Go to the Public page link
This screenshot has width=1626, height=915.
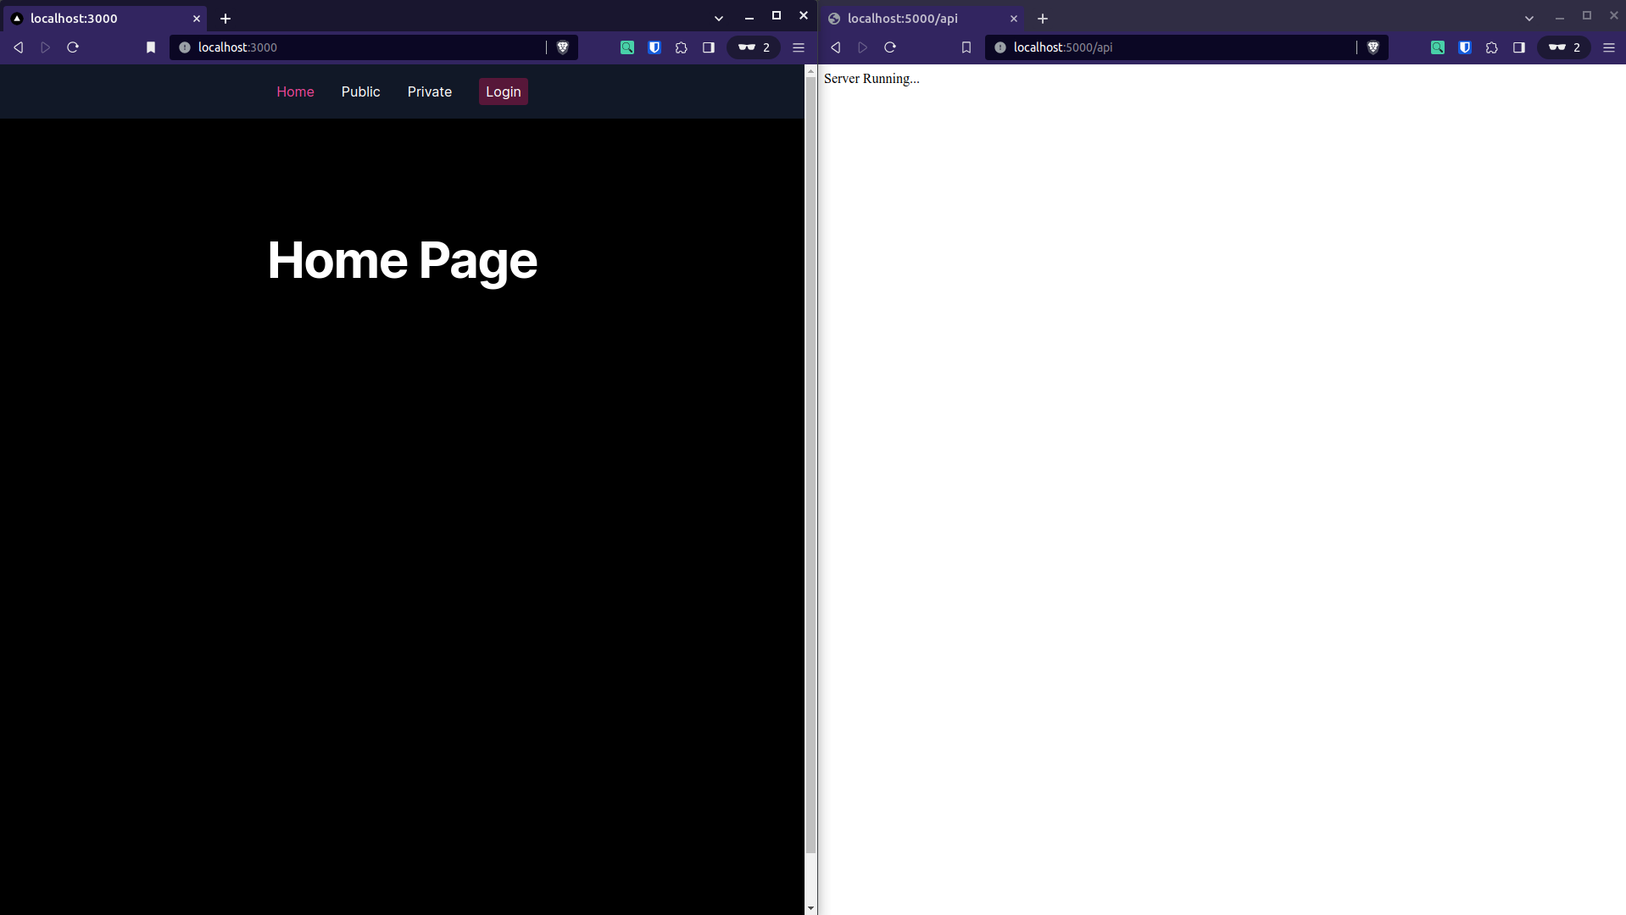click(360, 91)
